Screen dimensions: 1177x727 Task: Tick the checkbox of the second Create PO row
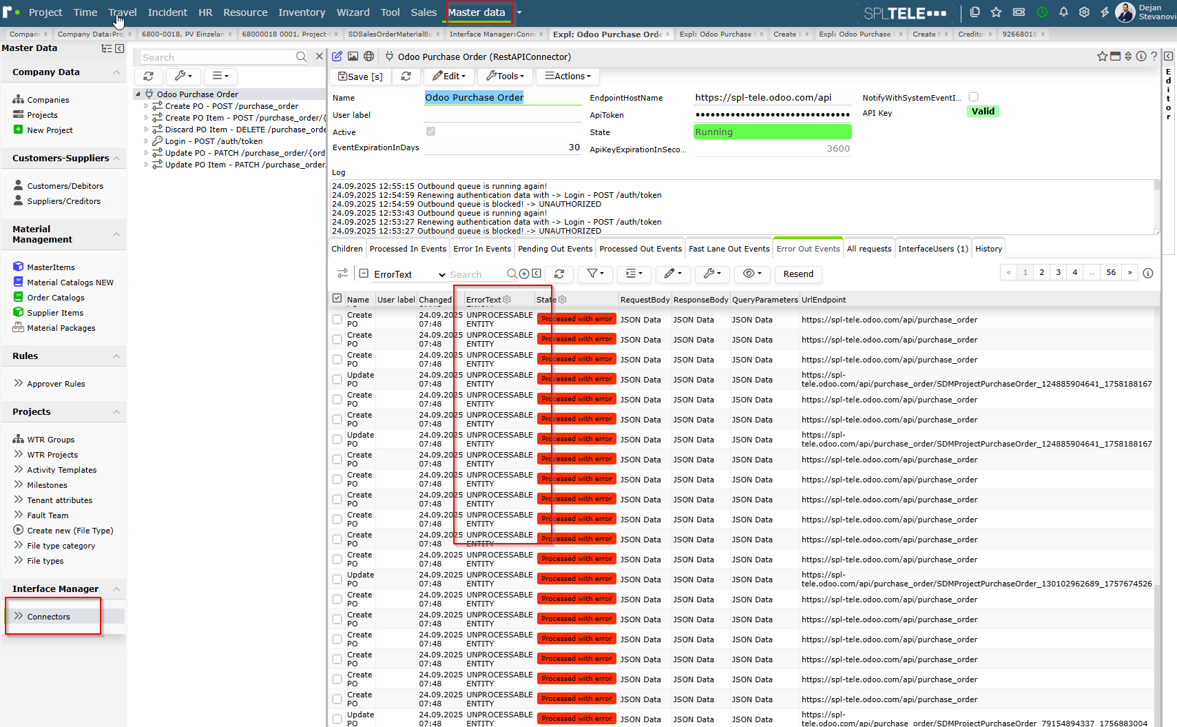(337, 339)
